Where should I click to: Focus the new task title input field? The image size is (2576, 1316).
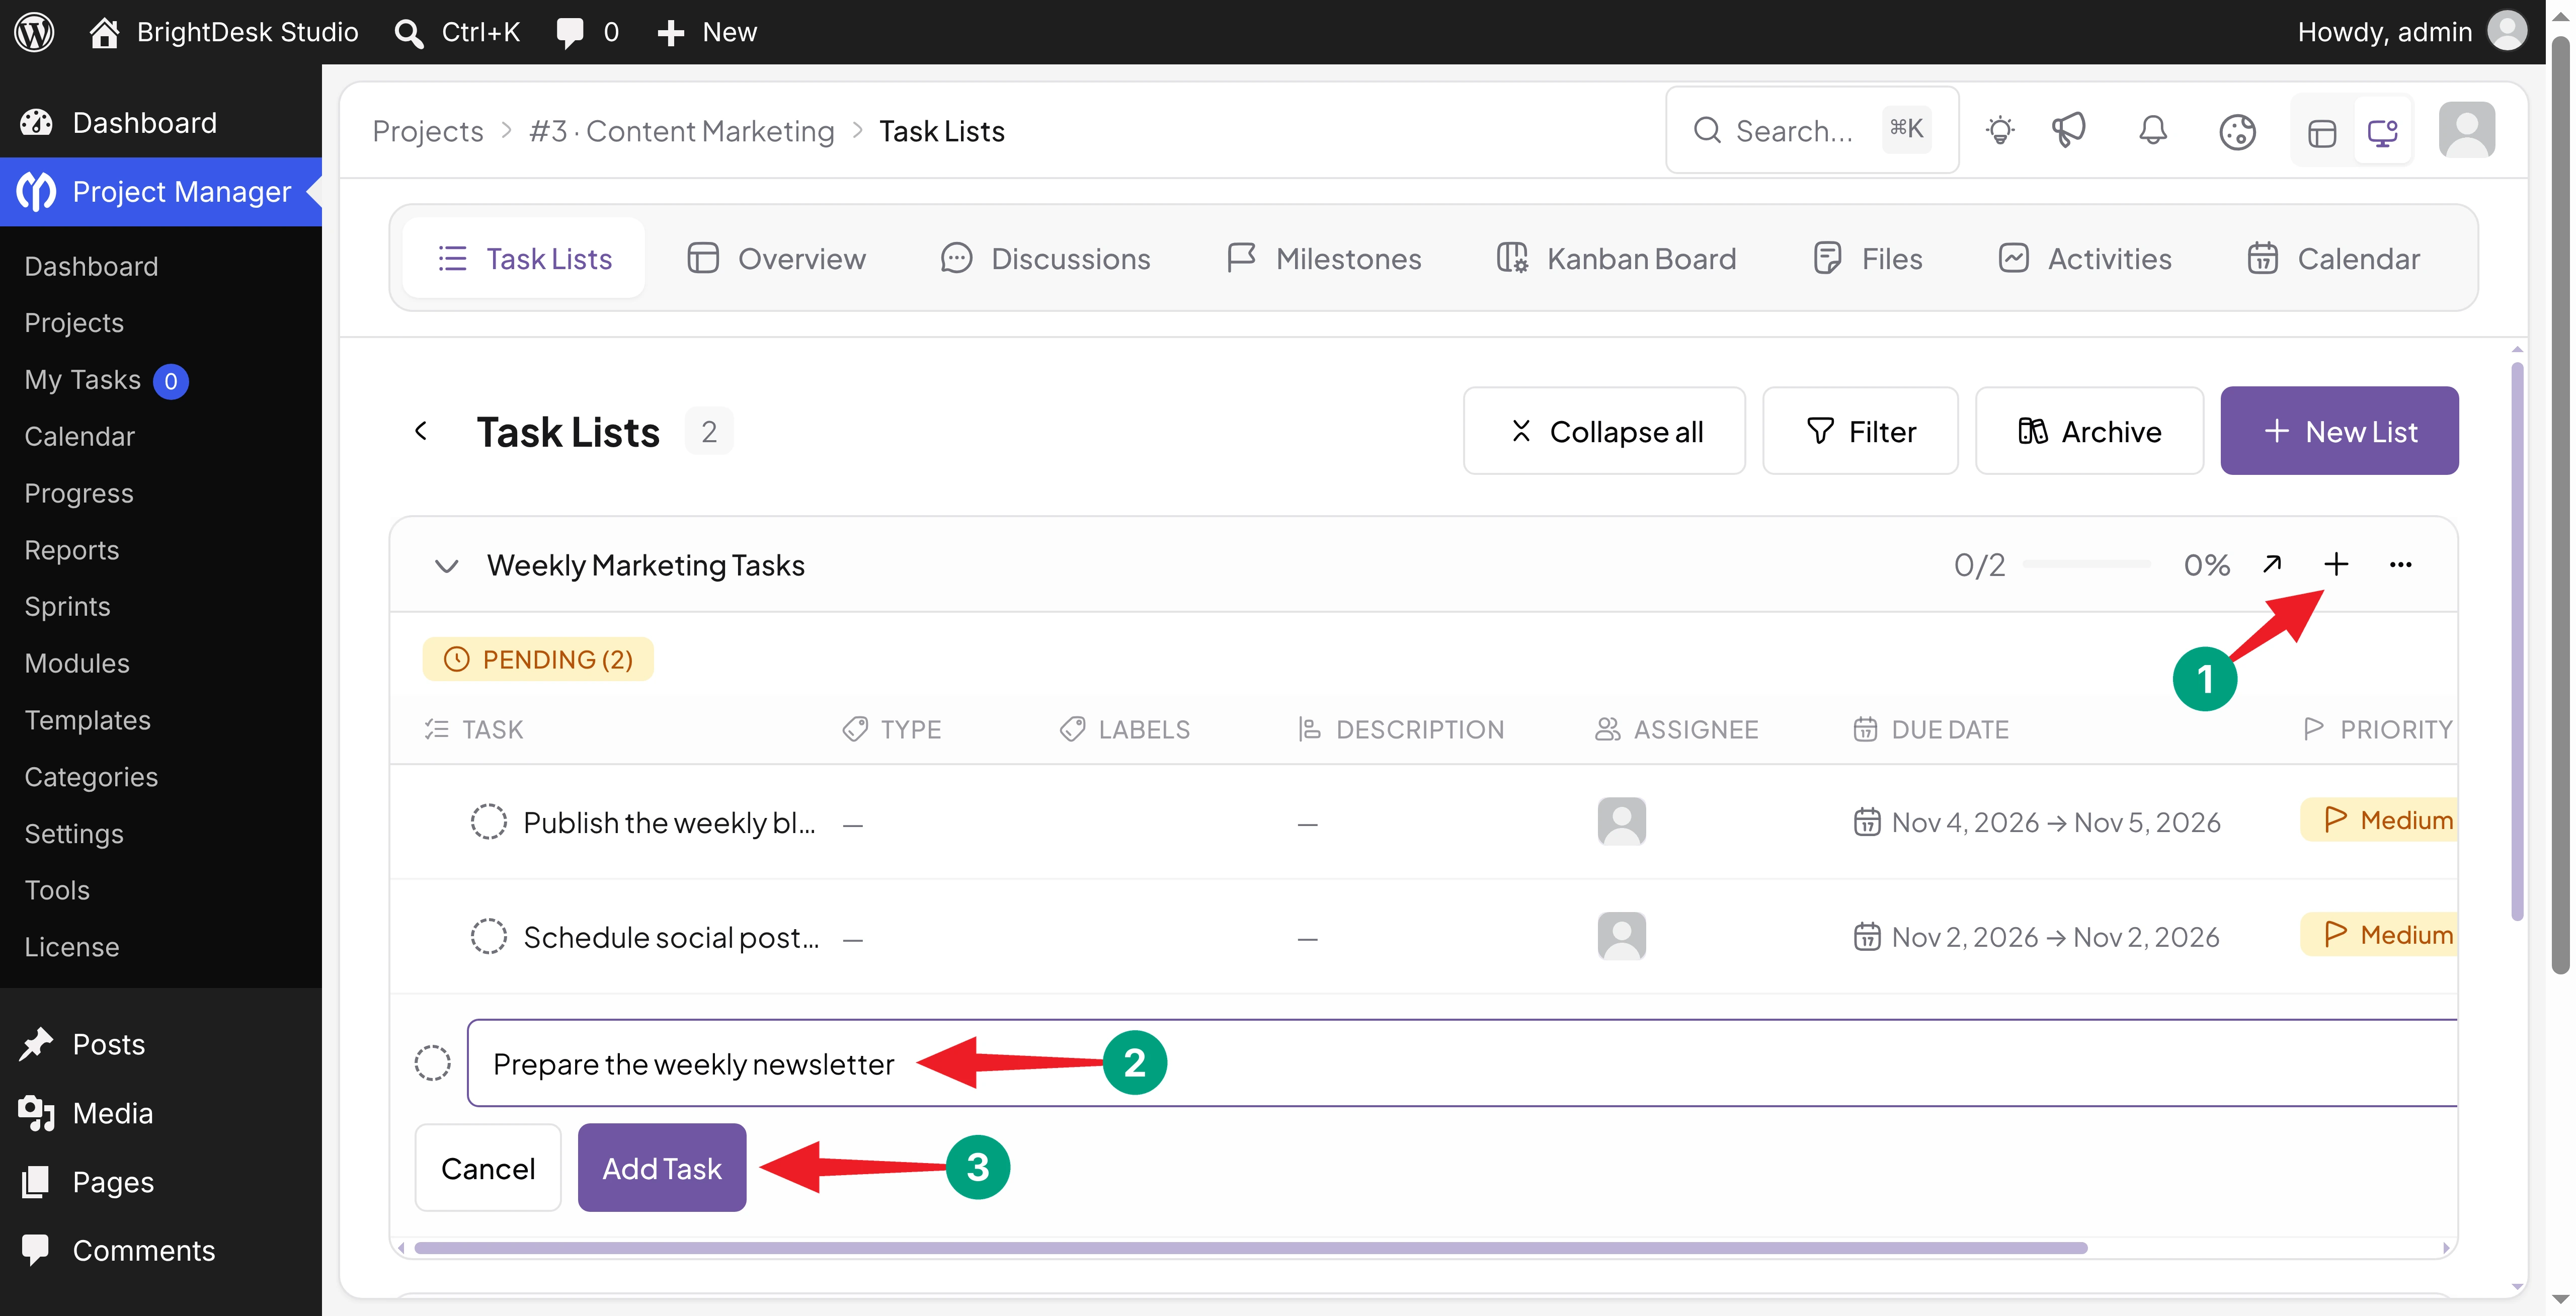click(x=1462, y=1063)
